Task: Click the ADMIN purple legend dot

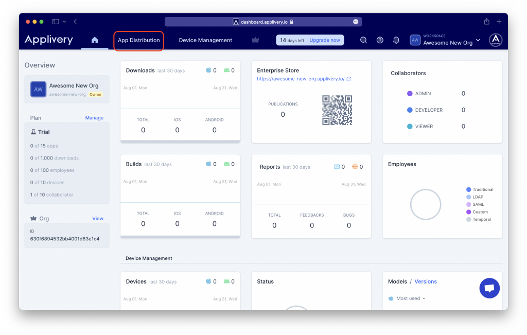Action: pyautogui.click(x=410, y=94)
